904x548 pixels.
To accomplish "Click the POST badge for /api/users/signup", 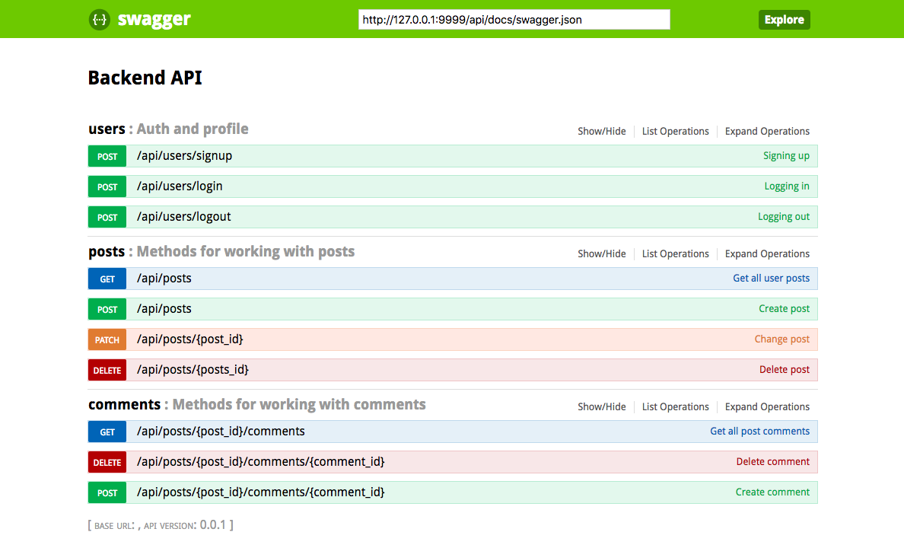I will (x=107, y=156).
